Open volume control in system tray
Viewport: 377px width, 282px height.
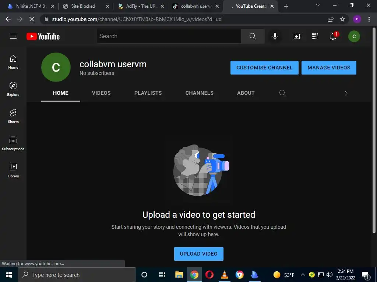coord(330,275)
